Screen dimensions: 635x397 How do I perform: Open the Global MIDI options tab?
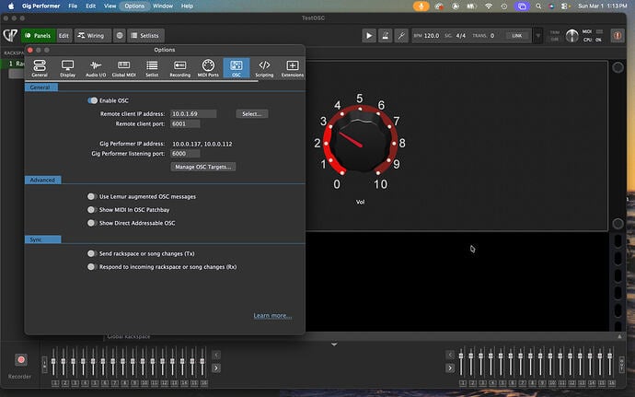pos(124,68)
